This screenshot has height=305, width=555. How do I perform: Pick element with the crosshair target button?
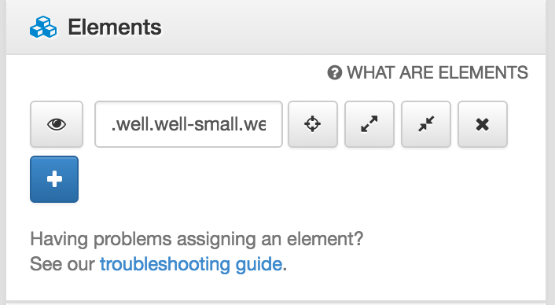coord(313,124)
